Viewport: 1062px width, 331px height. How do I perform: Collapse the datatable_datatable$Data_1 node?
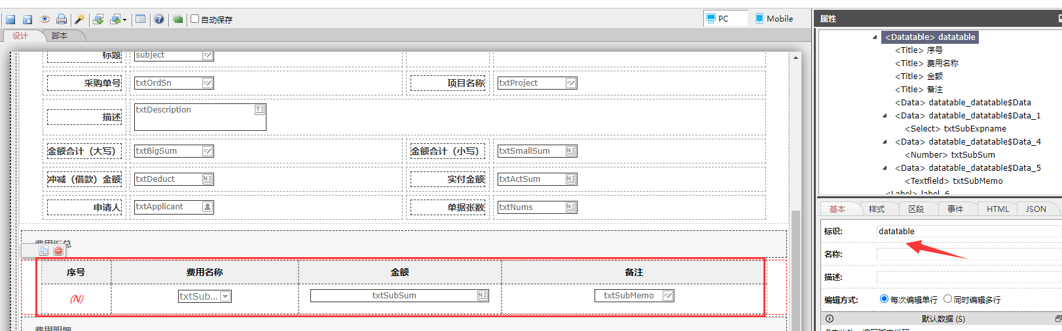click(885, 116)
